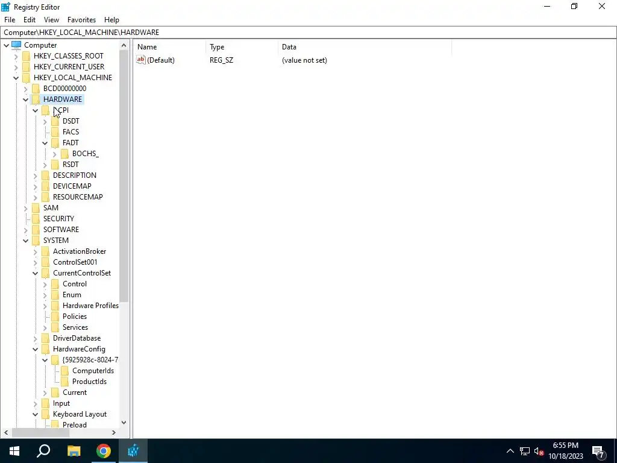Select the ComputerIds key
Image resolution: width=617 pixels, height=463 pixels.
tap(93, 371)
